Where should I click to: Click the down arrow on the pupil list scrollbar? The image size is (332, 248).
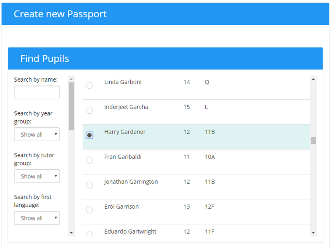(x=313, y=233)
